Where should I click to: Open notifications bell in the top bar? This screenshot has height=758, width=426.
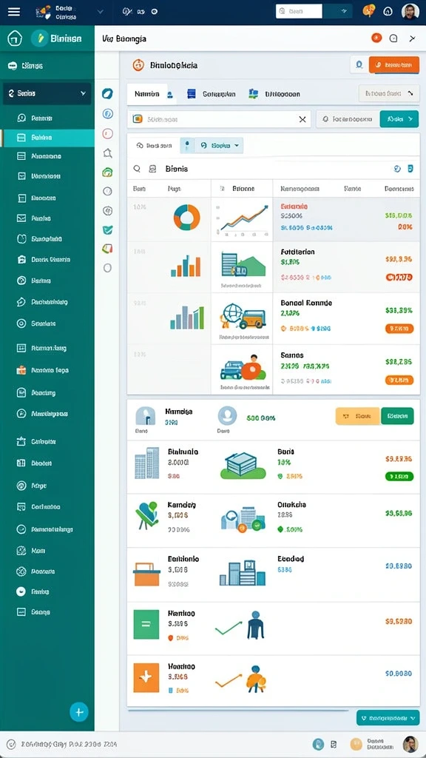(388, 12)
